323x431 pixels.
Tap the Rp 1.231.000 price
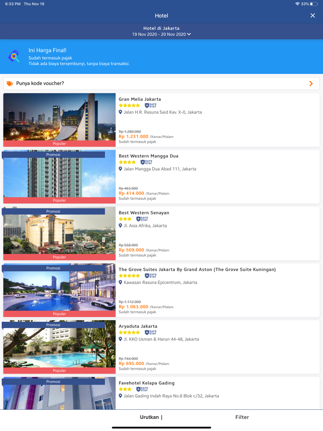tap(133, 136)
